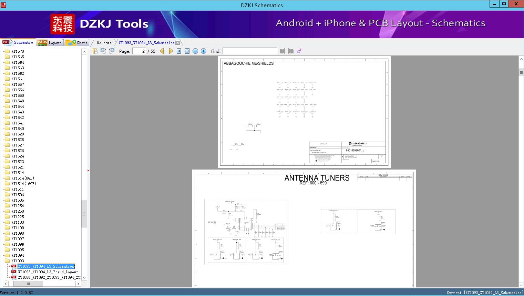Click the tree scroll up arrow

coord(84,52)
